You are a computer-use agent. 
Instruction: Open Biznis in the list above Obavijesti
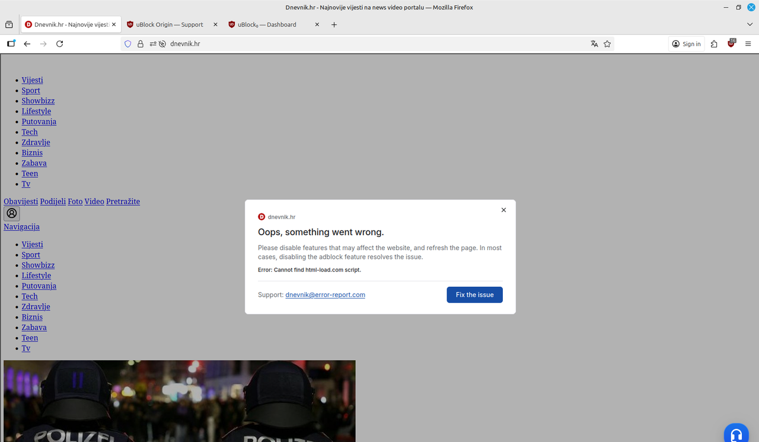click(32, 153)
